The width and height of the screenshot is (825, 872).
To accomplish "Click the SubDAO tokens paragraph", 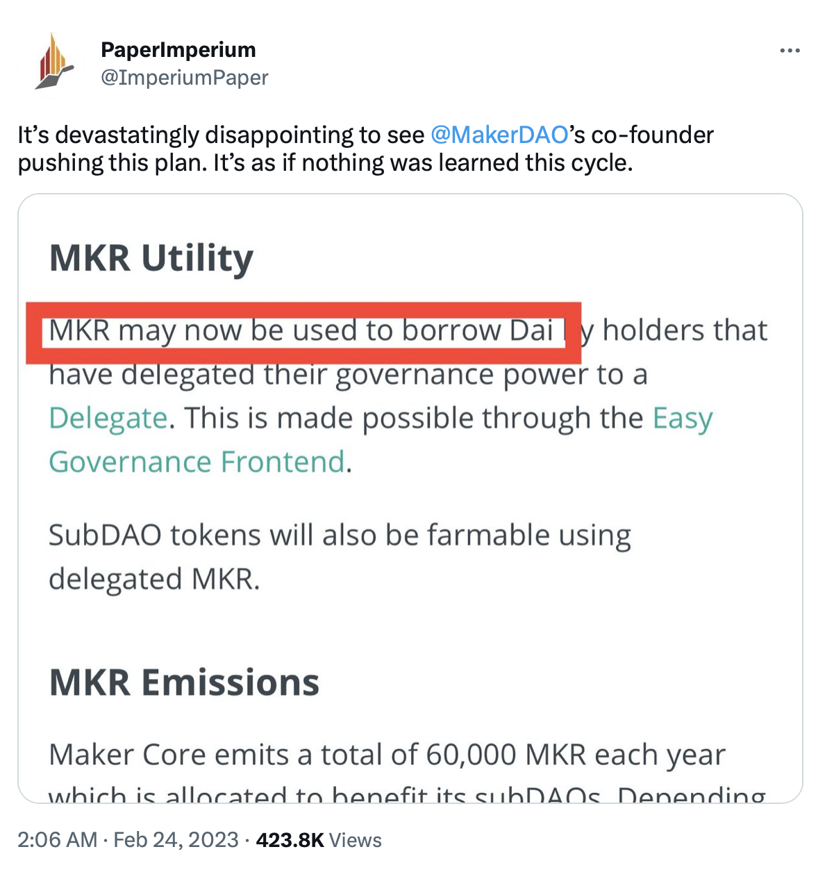I will point(339,557).
